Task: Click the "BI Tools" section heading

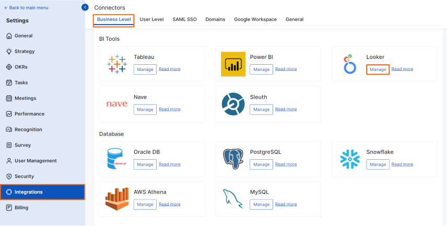Action: 110,39
